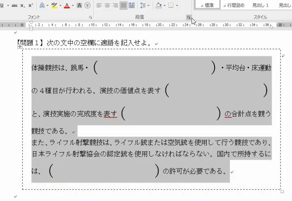Apply distributed text alignment
The image size is (292, 201).
132,5
